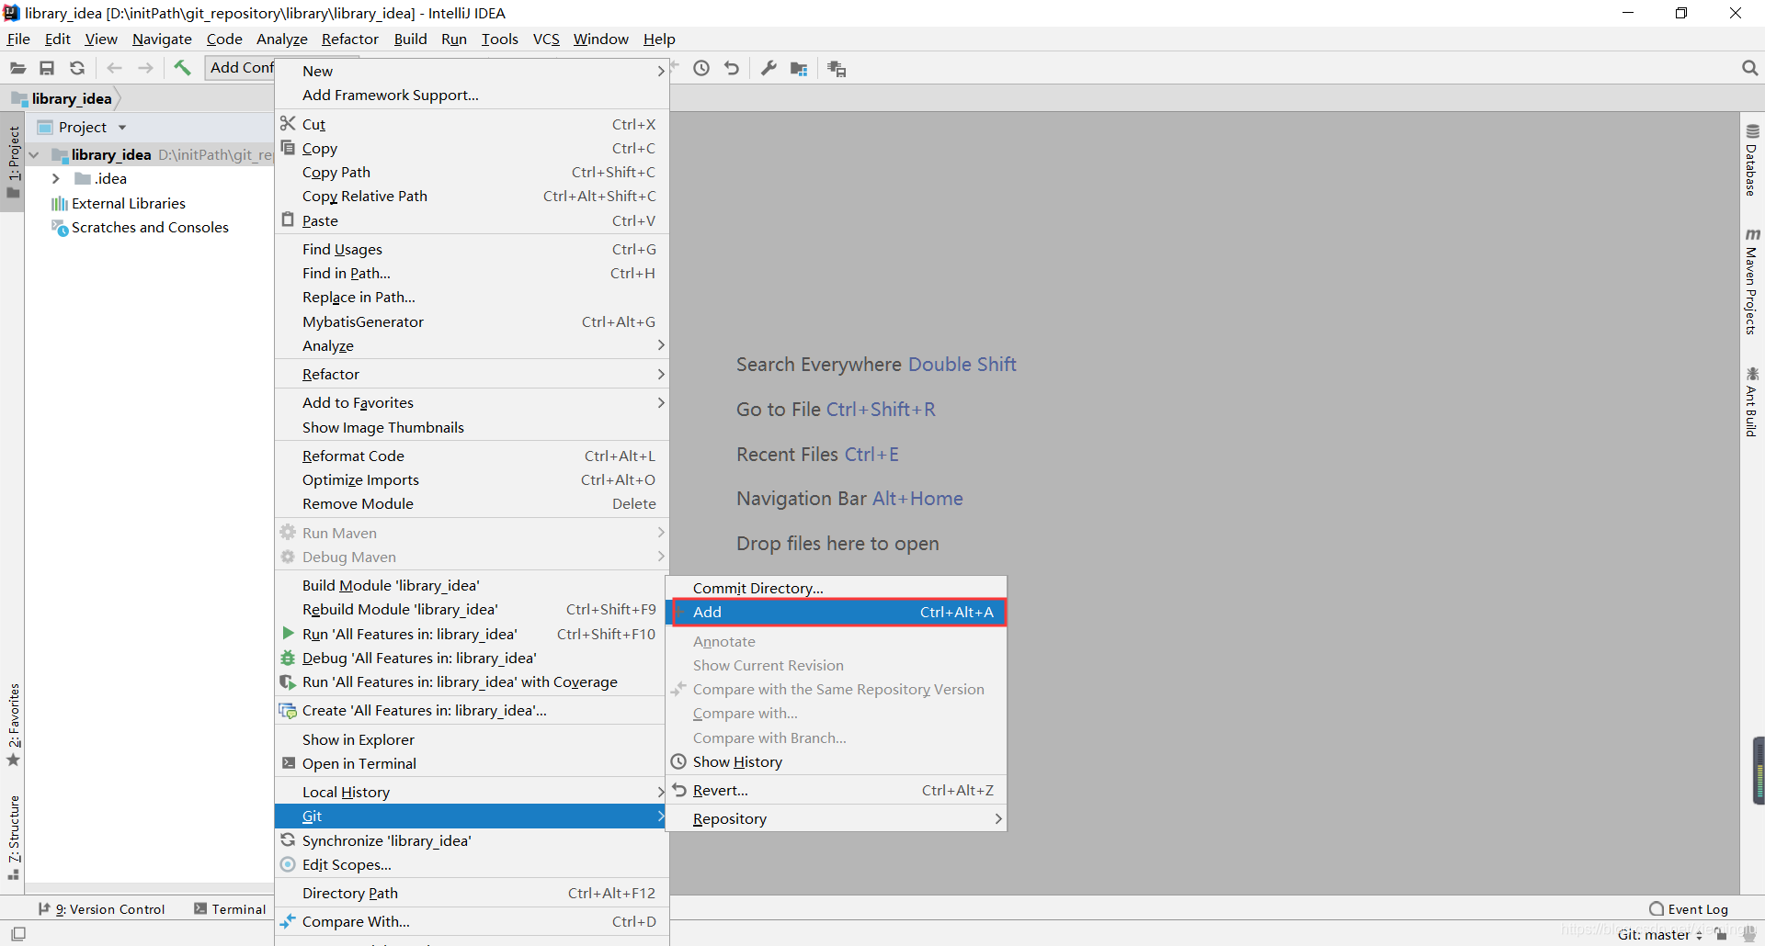Click the Search Everywhere magnifier icon

(1749, 68)
